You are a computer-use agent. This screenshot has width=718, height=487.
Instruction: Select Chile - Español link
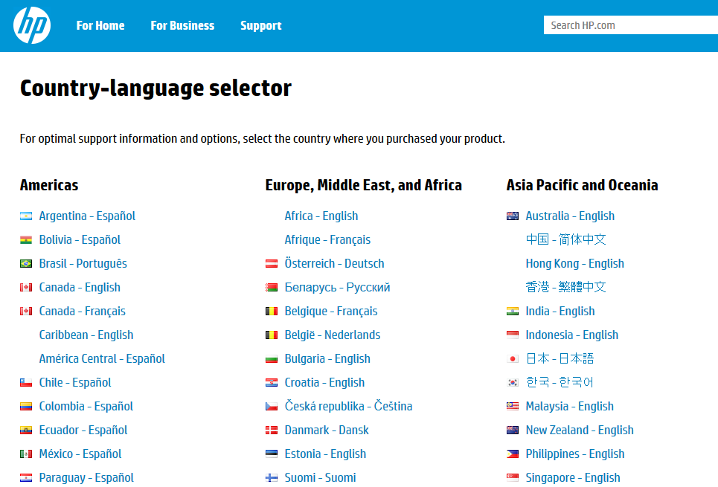(75, 383)
